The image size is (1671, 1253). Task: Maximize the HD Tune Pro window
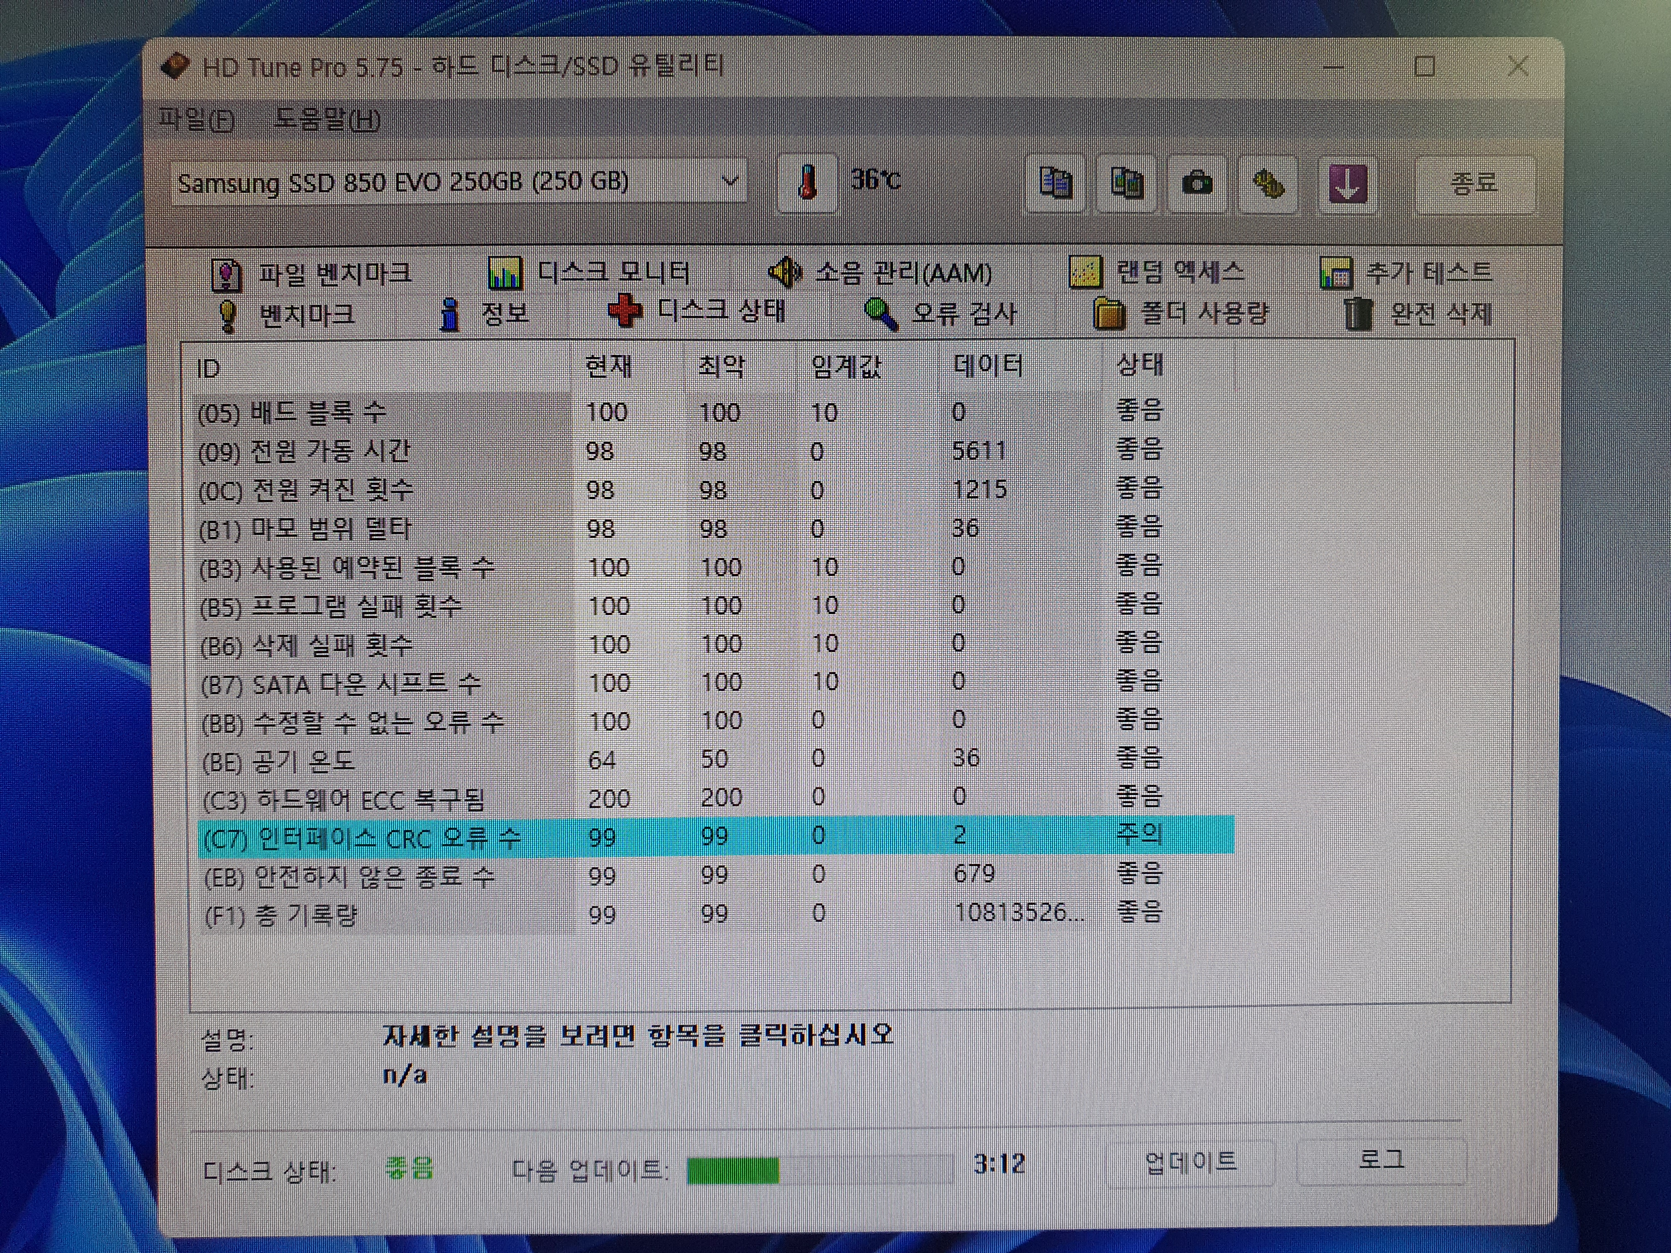click(1424, 66)
